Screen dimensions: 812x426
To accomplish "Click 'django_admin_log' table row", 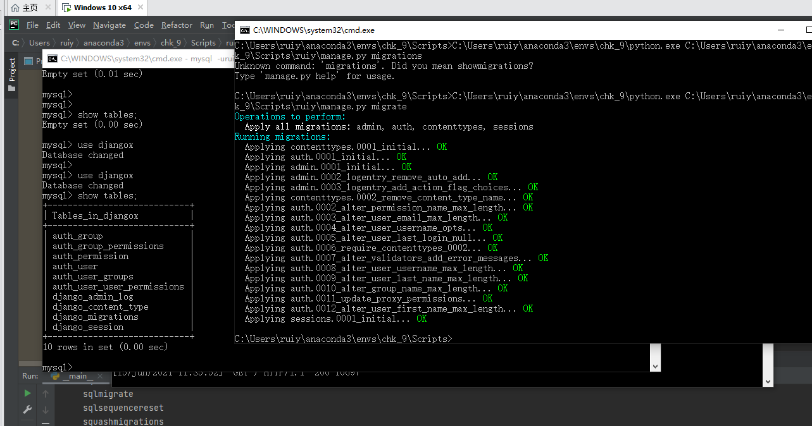I will tap(92, 296).
